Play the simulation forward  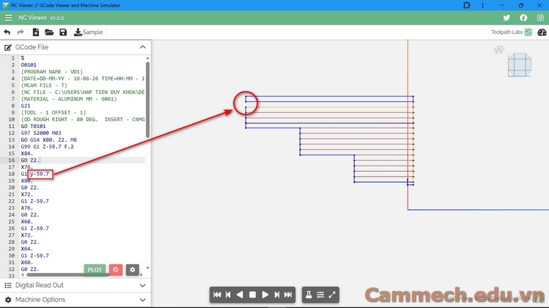click(265, 295)
